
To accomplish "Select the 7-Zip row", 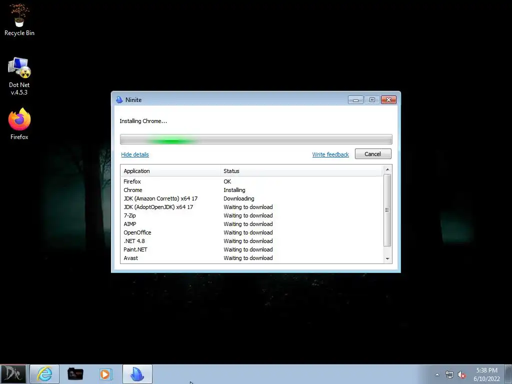I will [251, 215].
